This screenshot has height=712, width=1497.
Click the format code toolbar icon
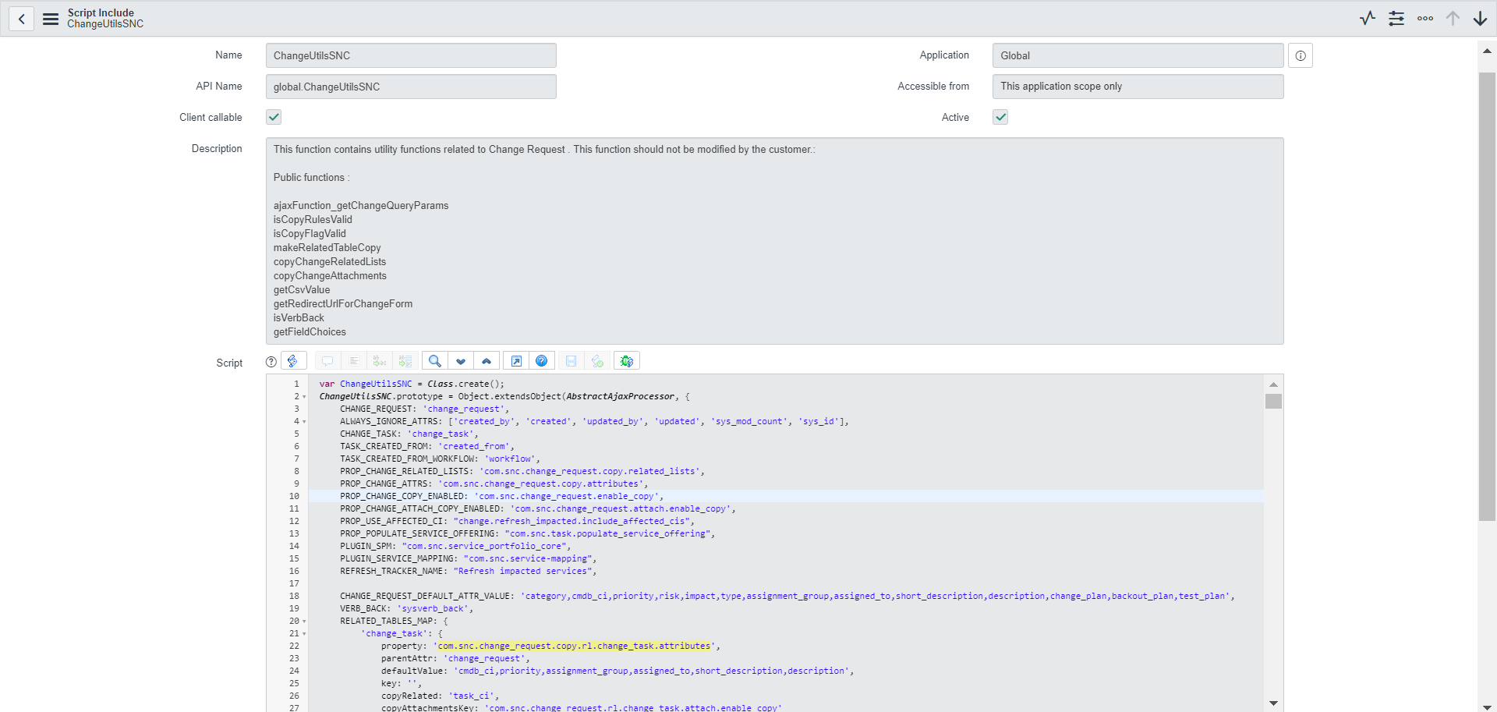pos(354,361)
